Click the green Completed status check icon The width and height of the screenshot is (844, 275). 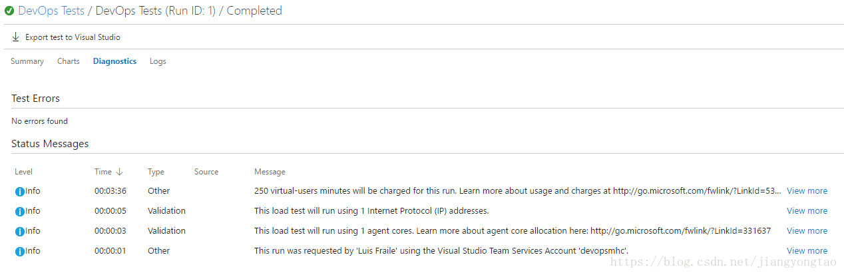point(9,11)
